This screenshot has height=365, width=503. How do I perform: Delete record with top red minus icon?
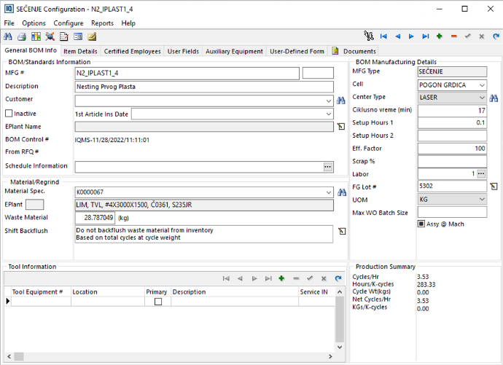(x=453, y=36)
